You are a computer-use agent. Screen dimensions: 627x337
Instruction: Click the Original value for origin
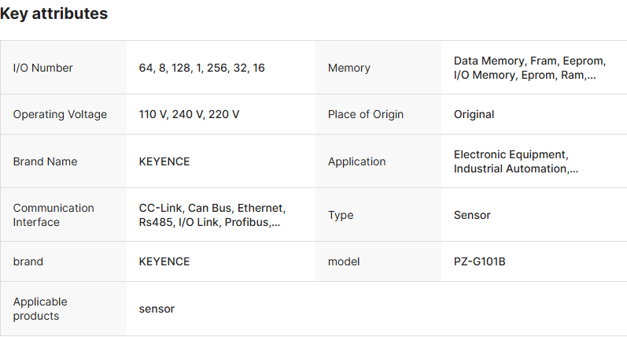[x=474, y=114]
